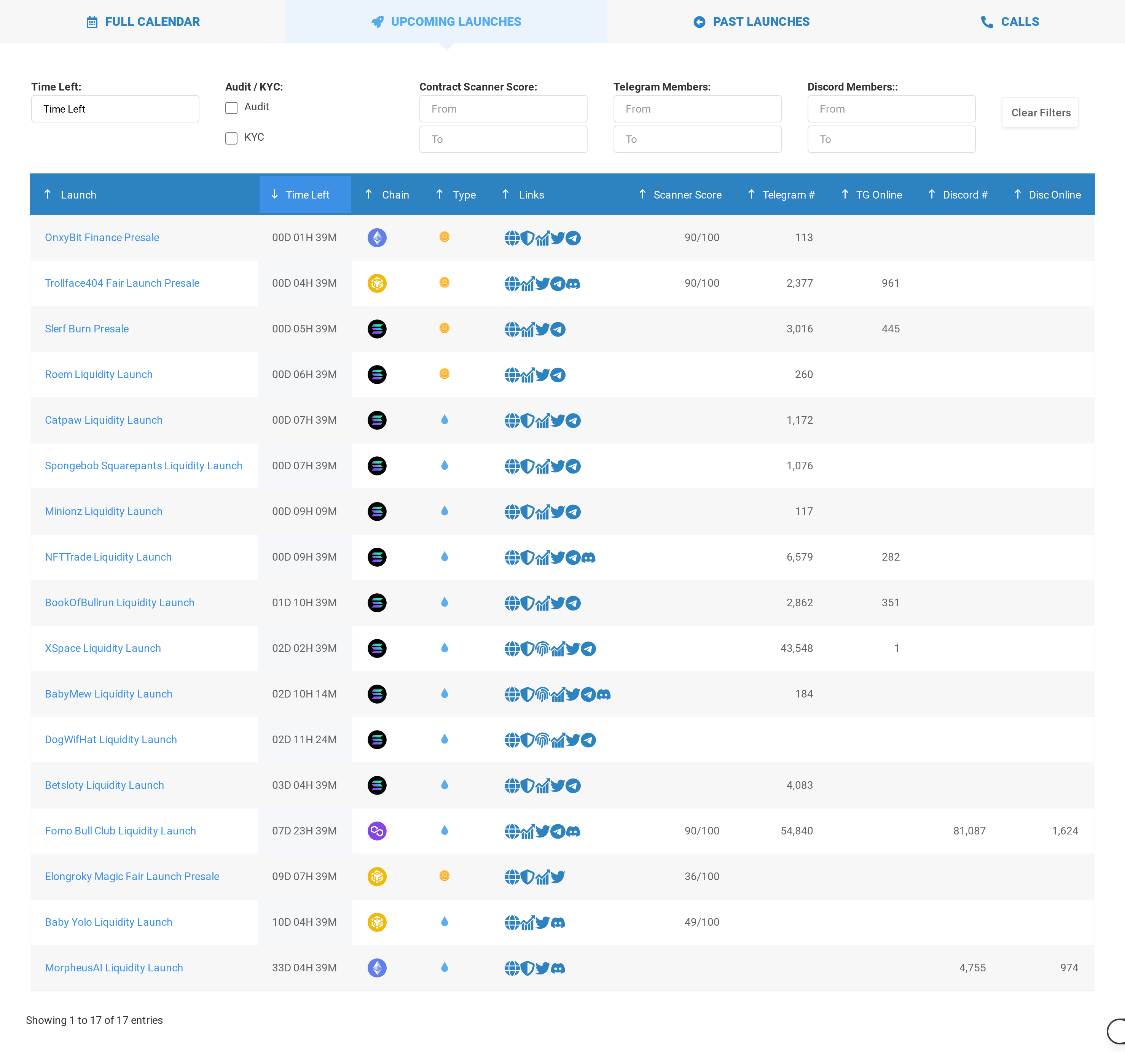
Task: Sort table by Chain column
Action: 387,195
